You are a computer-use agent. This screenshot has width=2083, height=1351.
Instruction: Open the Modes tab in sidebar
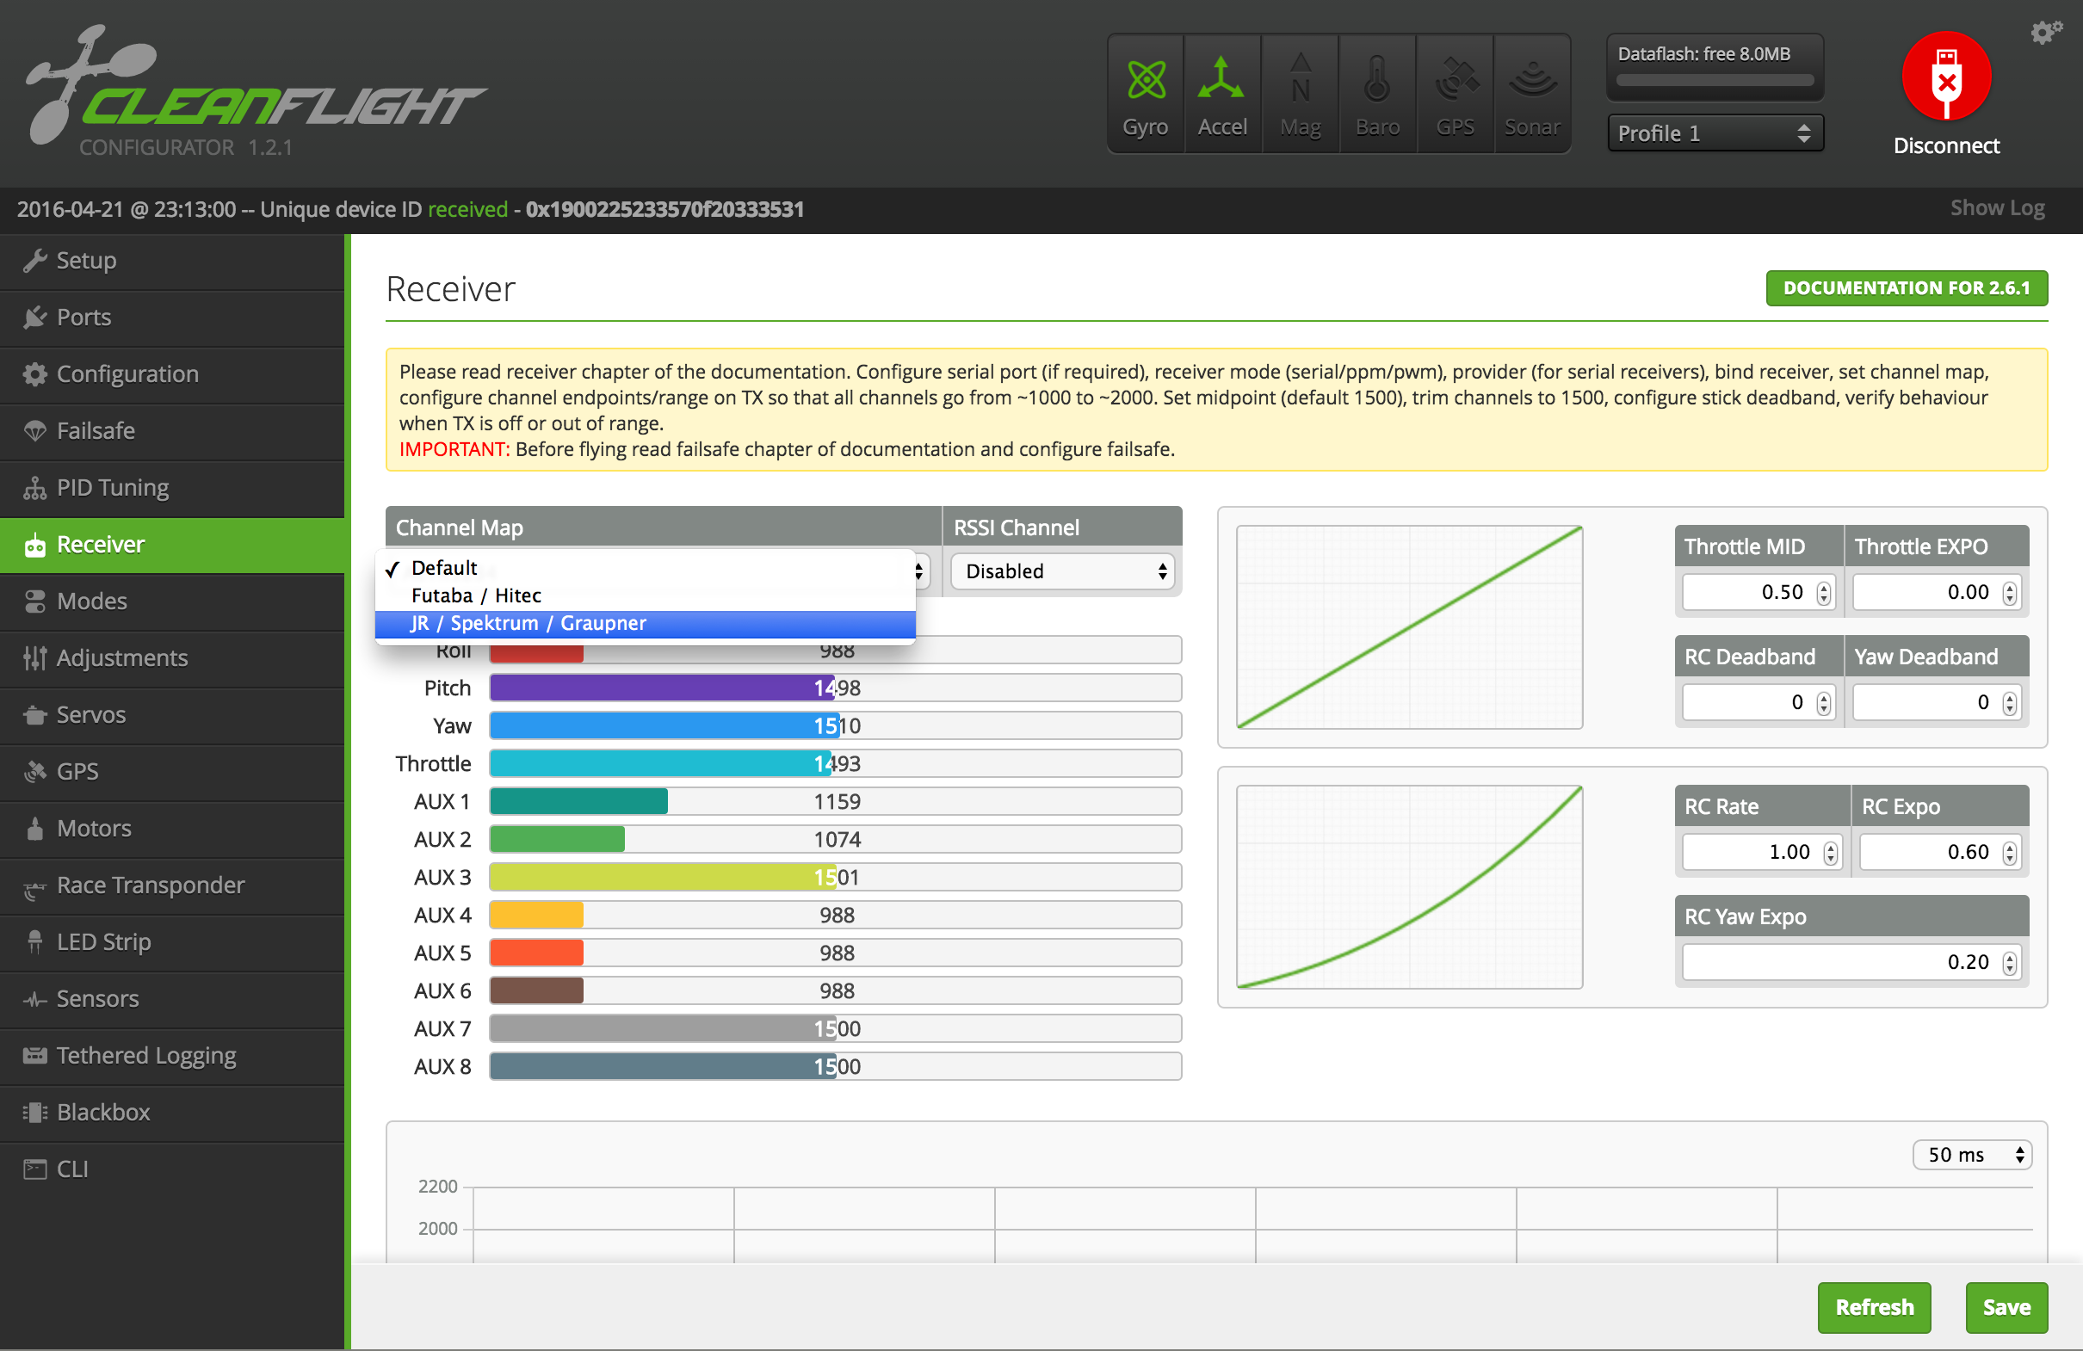tap(91, 601)
